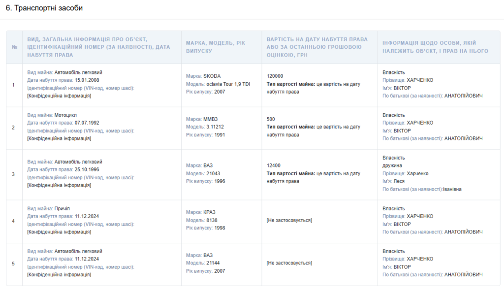
Task: Click row number 5 in the table
Action: [13, 263]
